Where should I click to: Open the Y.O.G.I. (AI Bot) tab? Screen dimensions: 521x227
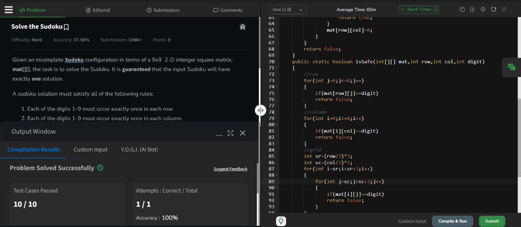point(139,150)
